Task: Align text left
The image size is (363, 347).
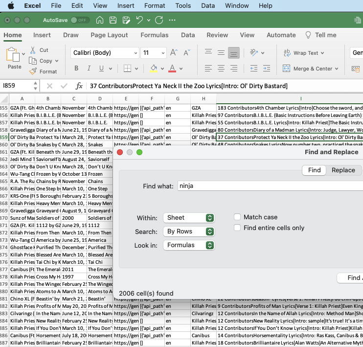Action: coord(208,69)
